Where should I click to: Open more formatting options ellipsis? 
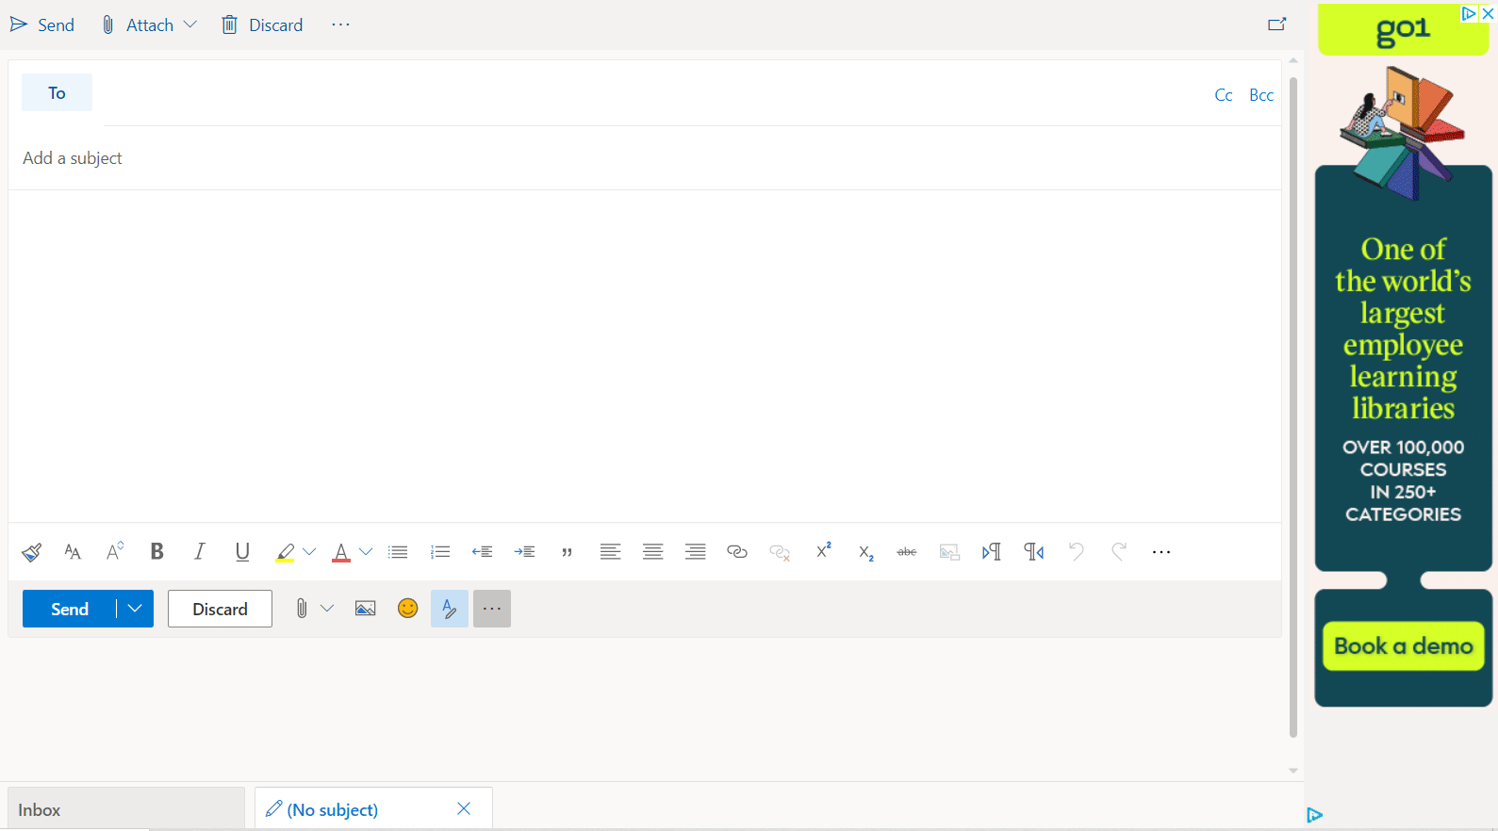coord(1161,552)
